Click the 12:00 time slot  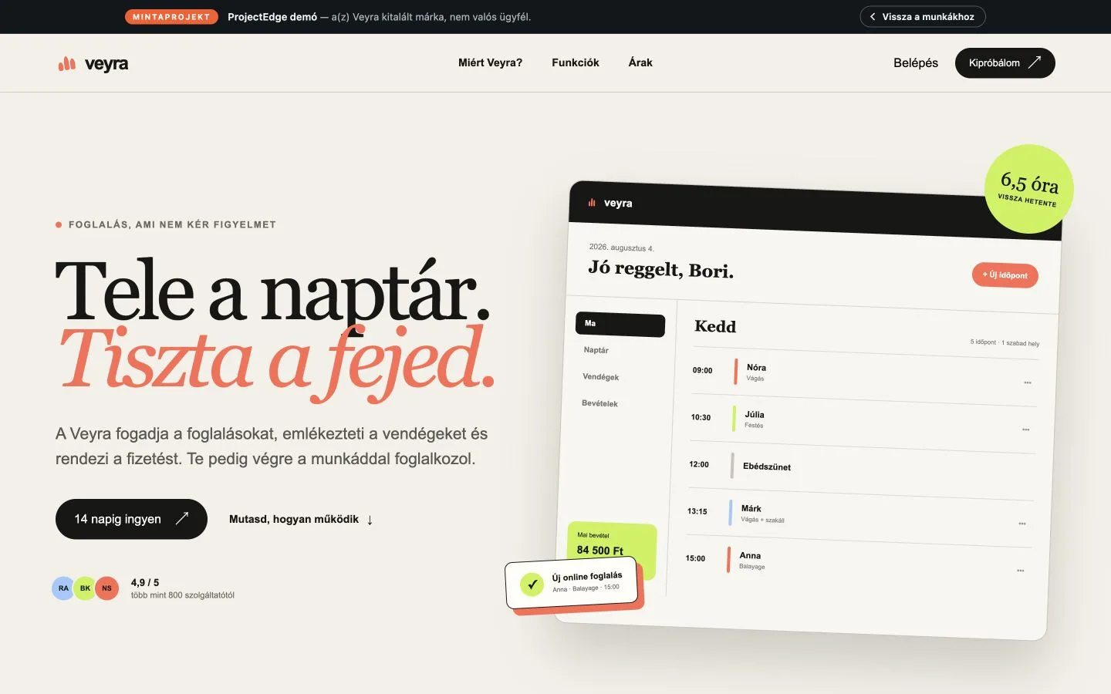click(x=699, y=464)
